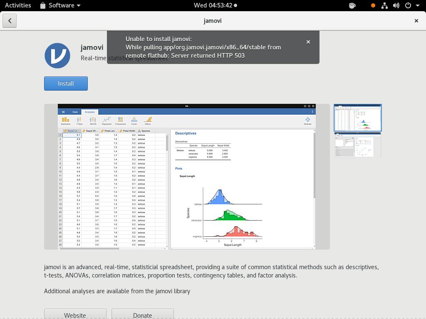Open the wired network status icon
Screen dimensions: 426x319
pyautogui.click(x=384, y=5)
